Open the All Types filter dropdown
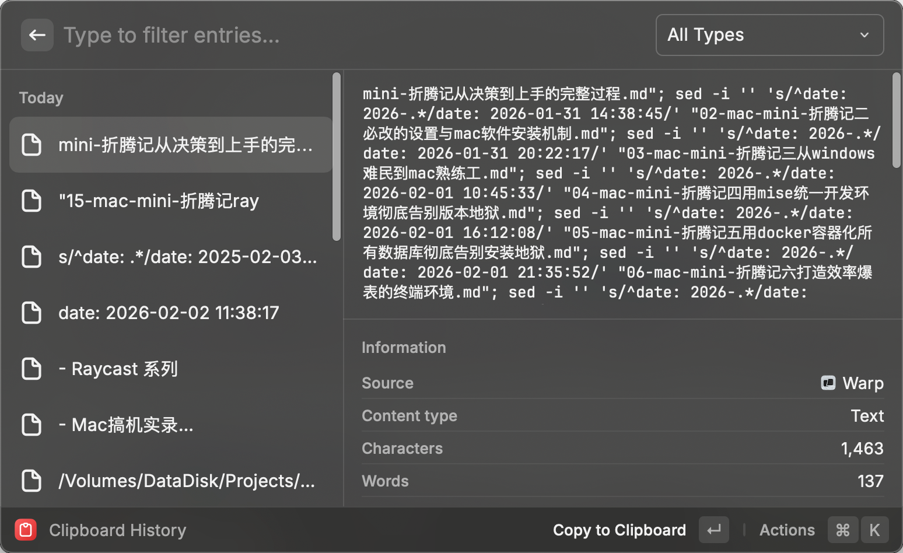 (769, 35)
